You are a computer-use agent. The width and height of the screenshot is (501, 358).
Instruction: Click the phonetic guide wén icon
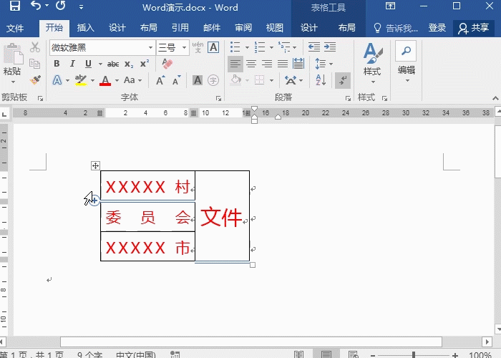(x=198, y=47)
